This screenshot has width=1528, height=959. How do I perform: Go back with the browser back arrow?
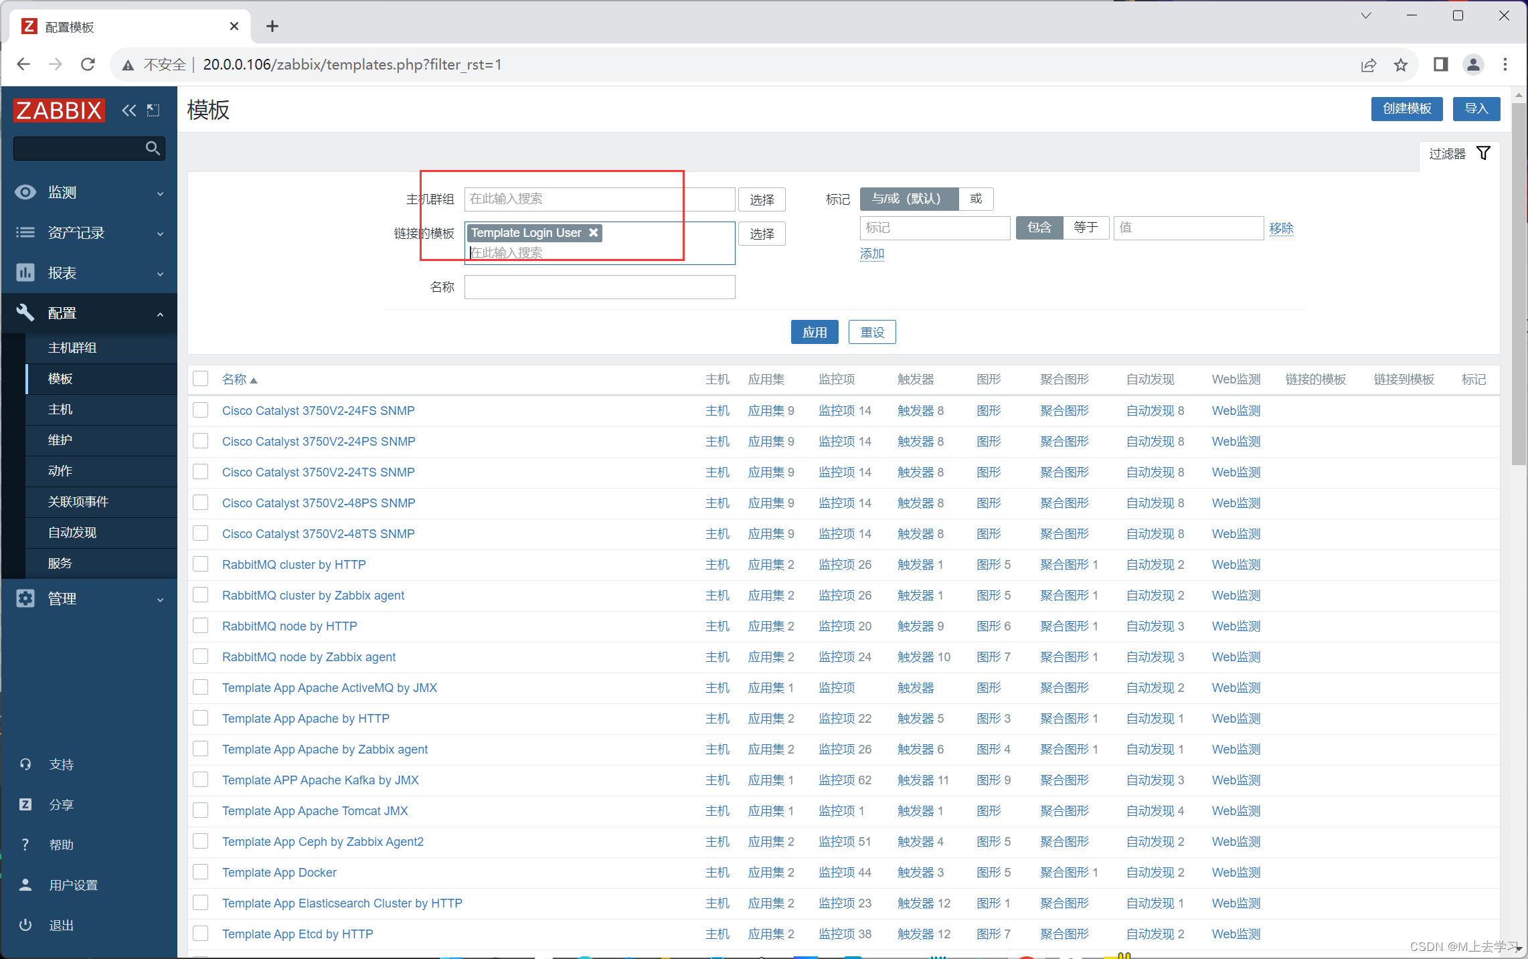(x=23, y=64)
